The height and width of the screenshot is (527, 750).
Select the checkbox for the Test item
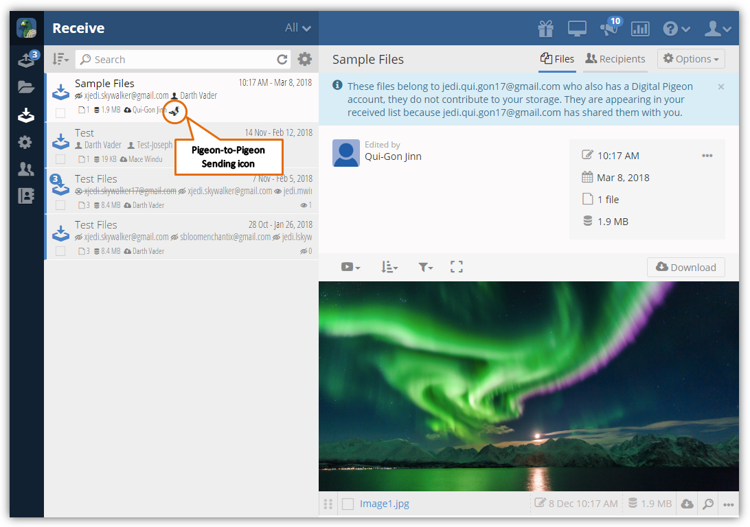click(60, 159)
